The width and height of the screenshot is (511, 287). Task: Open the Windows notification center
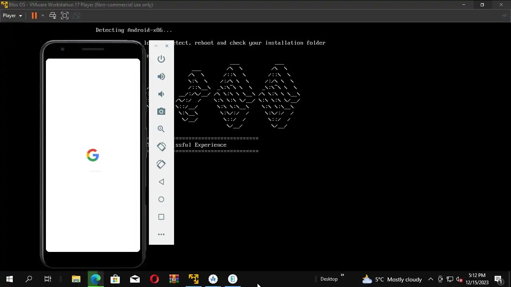pyautogui.click(x=498, y=279)
